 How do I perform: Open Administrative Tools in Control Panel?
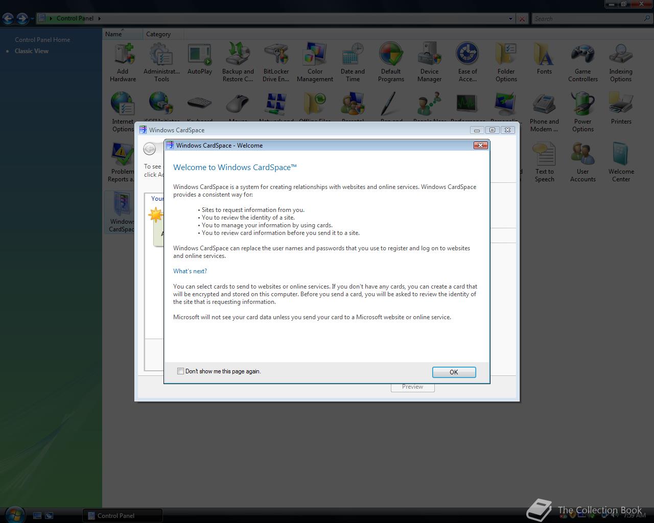(x=161, y=62)
